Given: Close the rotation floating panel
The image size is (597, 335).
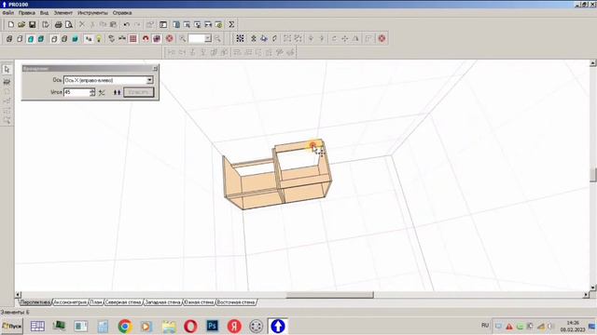Looking at the screenshot, I should click(155, 69).
